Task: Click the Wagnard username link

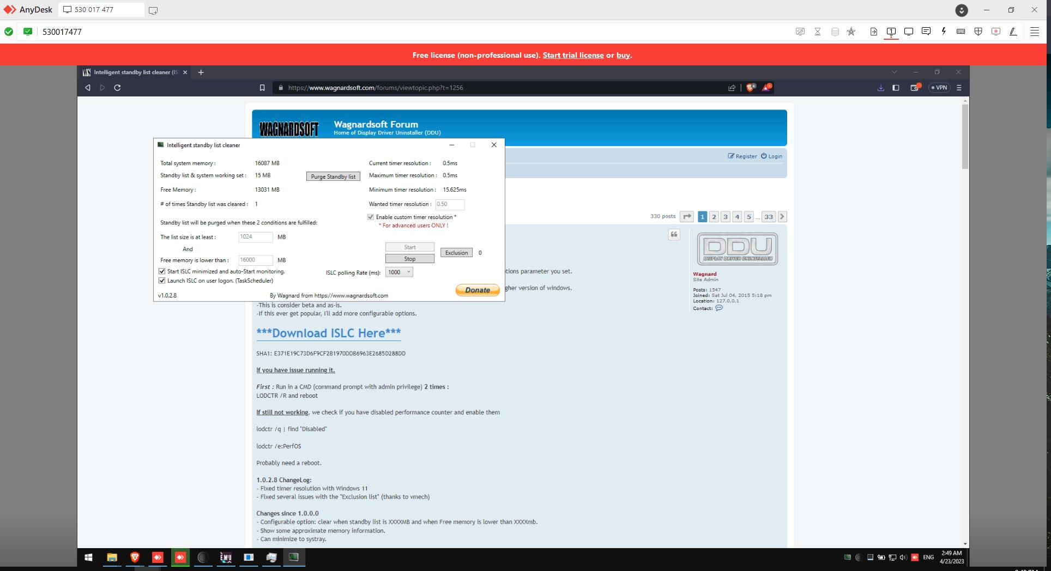Action: coord(704,274)
